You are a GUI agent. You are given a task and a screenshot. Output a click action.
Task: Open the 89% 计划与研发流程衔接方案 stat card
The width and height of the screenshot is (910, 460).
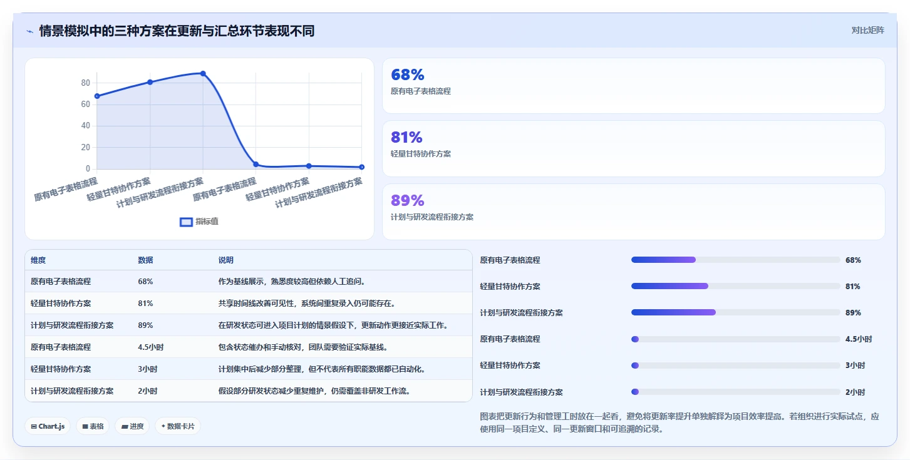[x=633, y=212]
